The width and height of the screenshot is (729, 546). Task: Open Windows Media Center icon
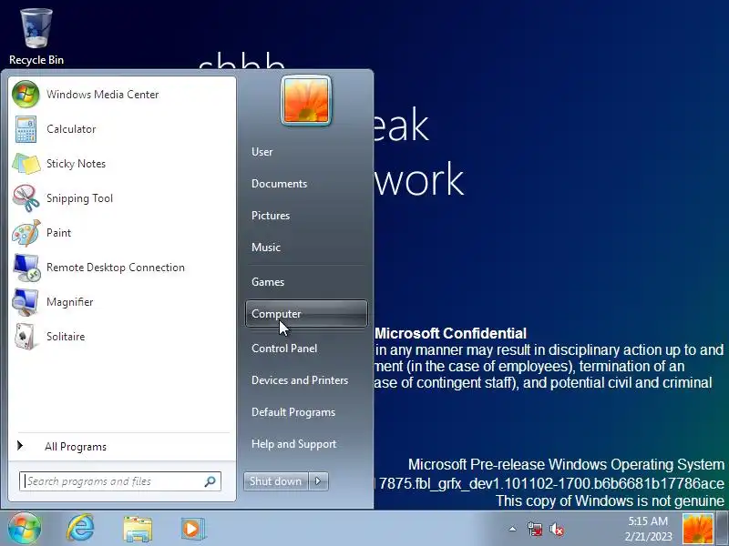coord(26,95)
